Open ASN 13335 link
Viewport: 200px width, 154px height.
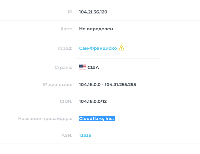85,135
